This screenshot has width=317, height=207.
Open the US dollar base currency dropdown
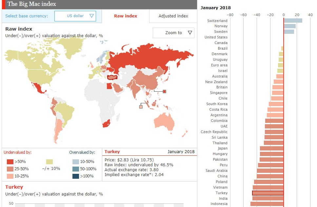point(75,16)
